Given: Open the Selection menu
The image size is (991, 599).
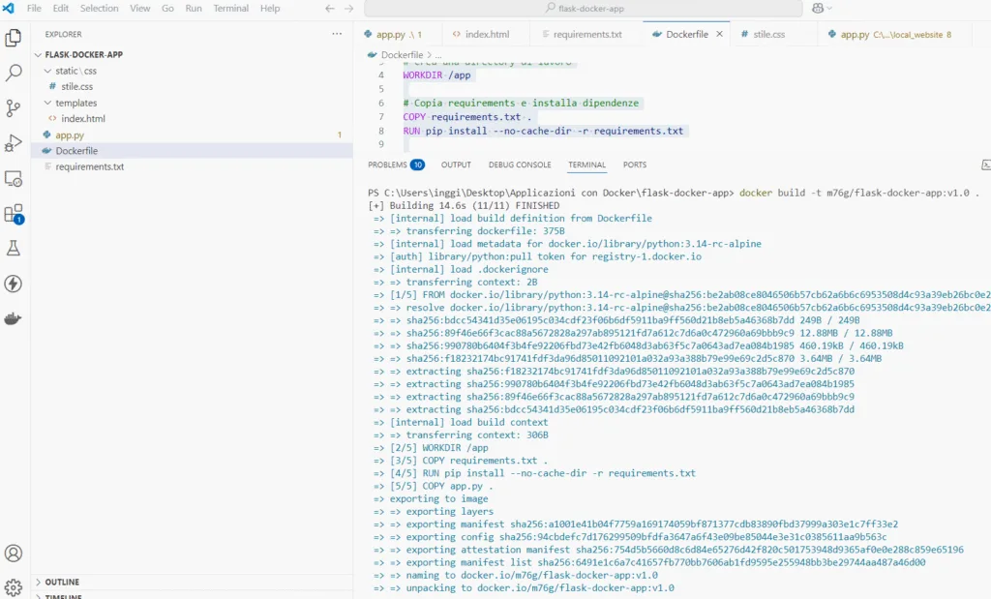Looking at the screenshot, I should coord(100,8).
